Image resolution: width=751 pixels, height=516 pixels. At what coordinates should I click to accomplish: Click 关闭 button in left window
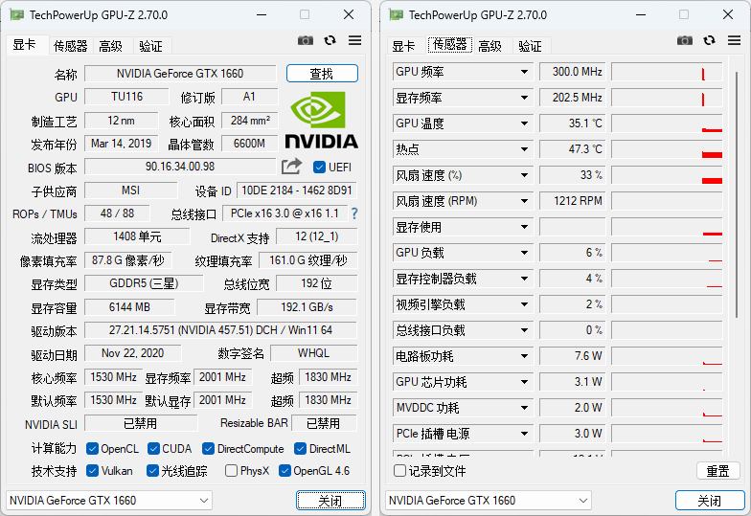point(330,501)
